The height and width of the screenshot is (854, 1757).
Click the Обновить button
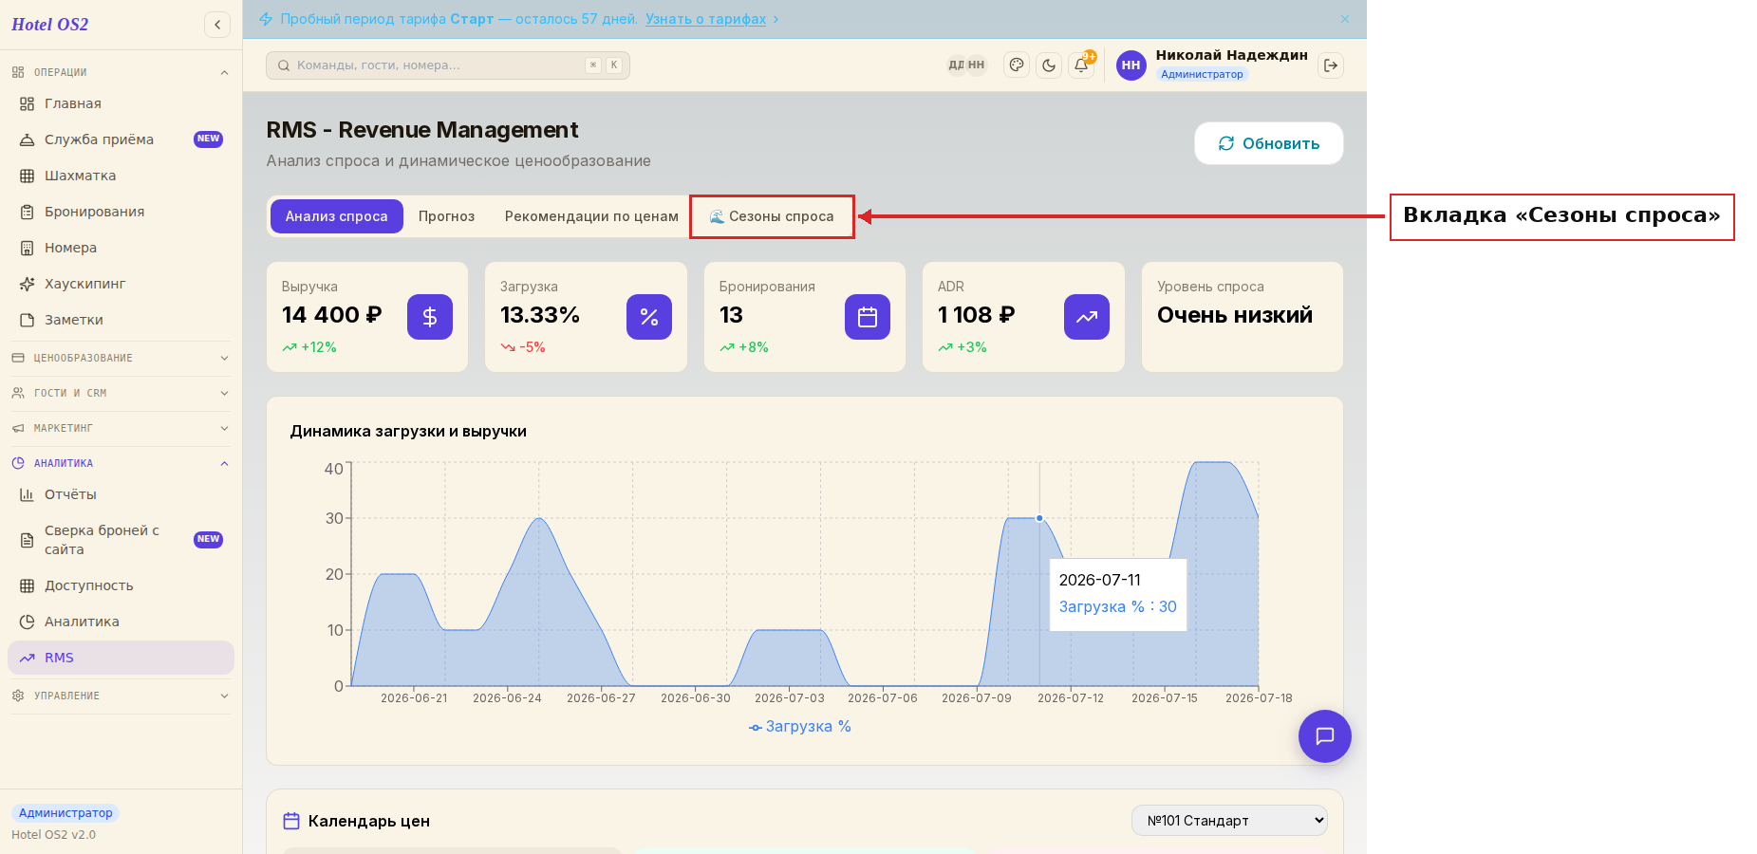point(1269,143)
